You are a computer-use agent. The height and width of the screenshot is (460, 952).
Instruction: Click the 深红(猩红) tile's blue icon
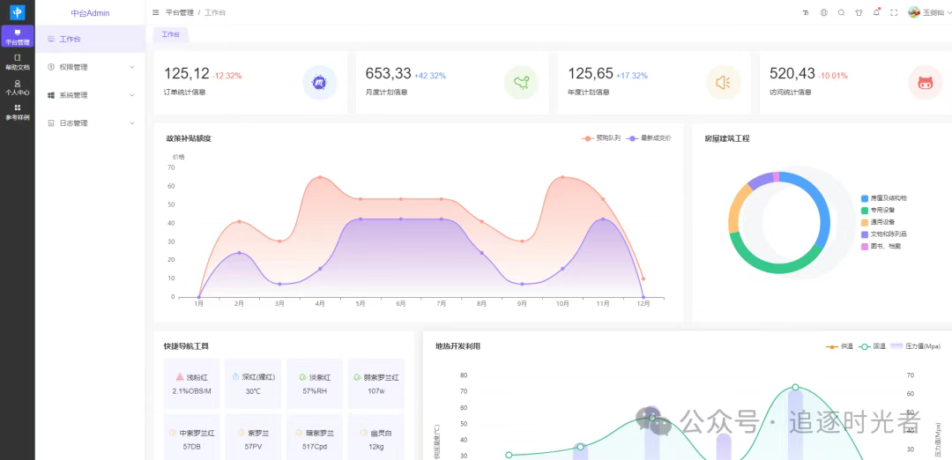[x=235, y=377]
